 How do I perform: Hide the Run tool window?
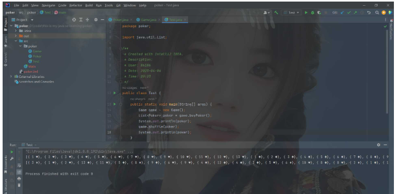point(385,145)
